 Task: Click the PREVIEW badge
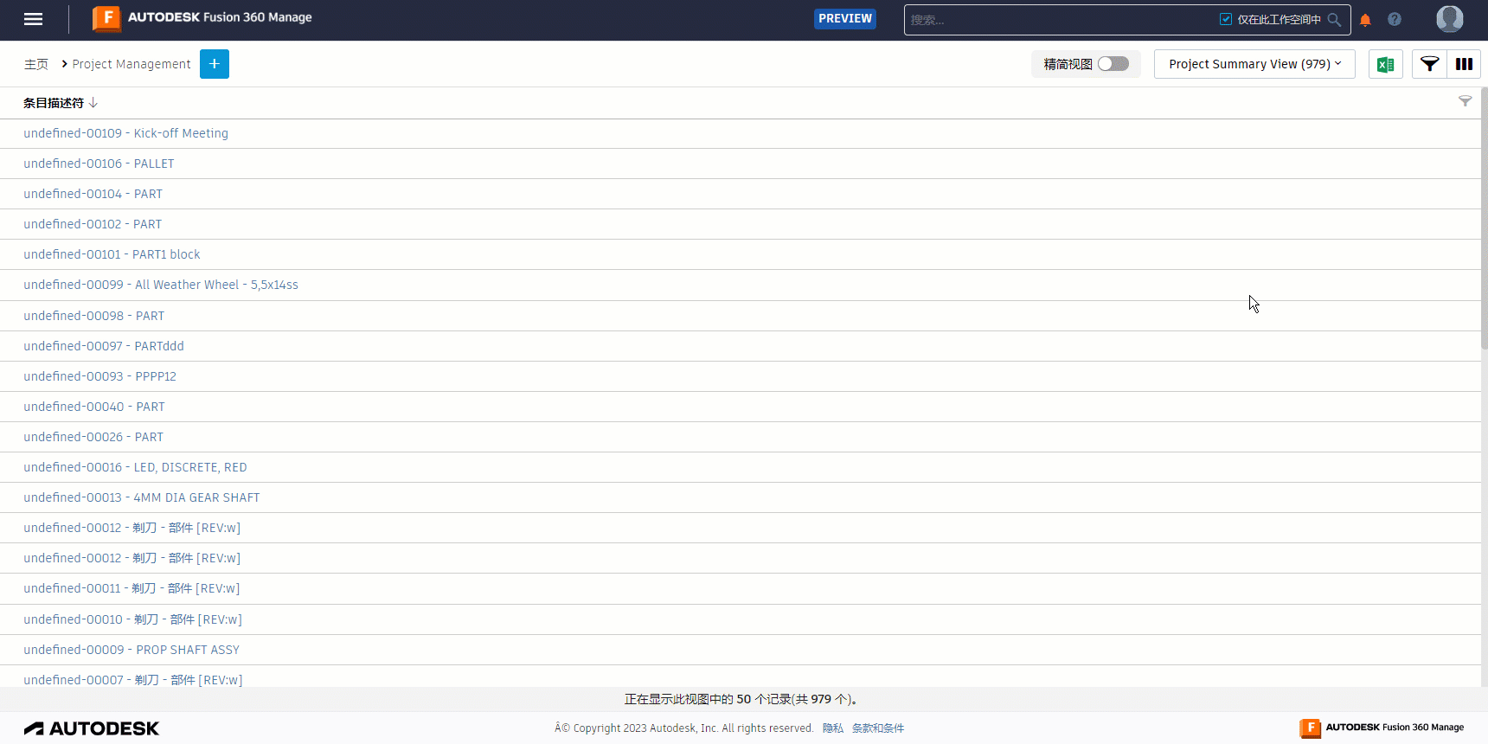tap(845, 18)
